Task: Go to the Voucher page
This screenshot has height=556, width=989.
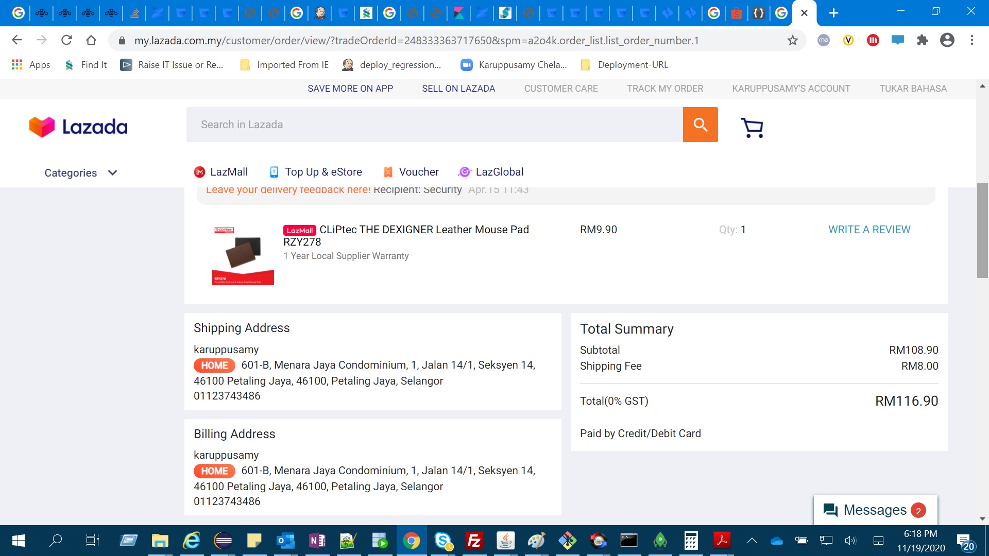Action: point(411,172)
